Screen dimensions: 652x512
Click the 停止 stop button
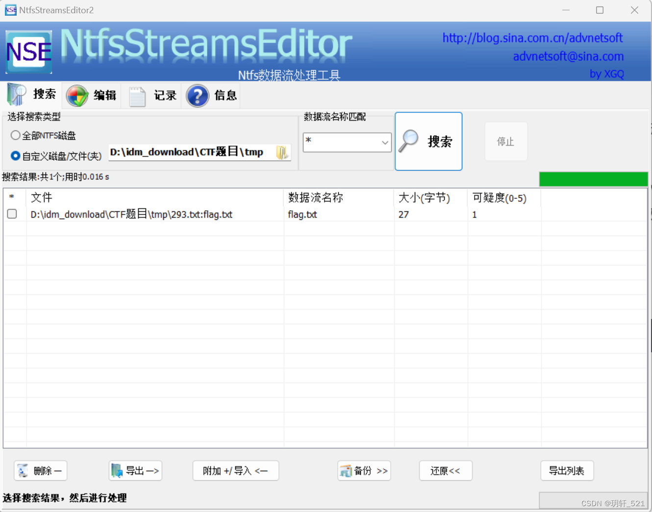(506, 142)
